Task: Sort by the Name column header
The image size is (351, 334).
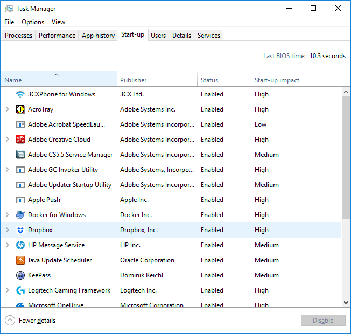Action: (x=59, y=79)
